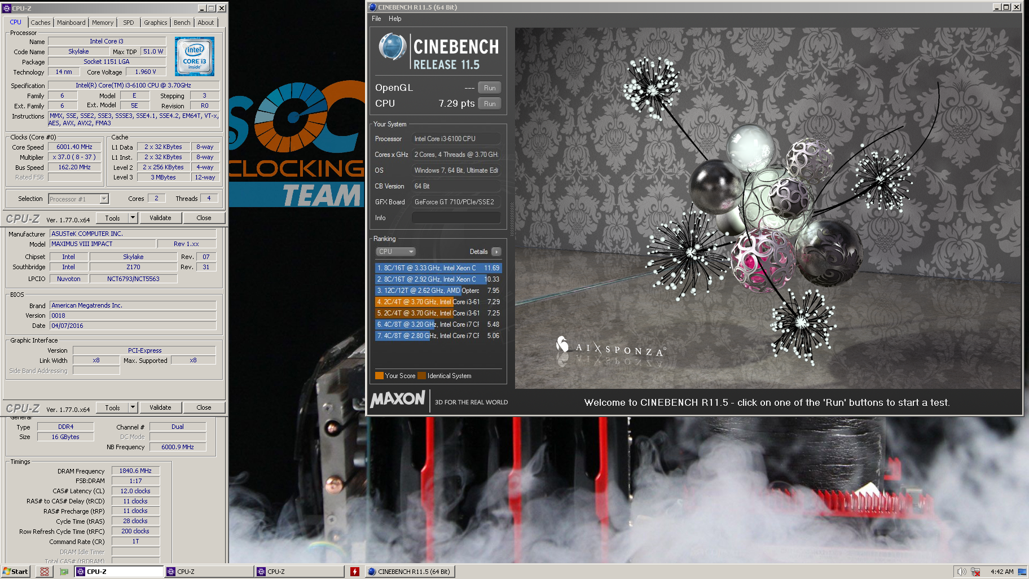
Task: Click the DRAM Frequency 1840.6 MHz value
Action: [x=135, y=471]
